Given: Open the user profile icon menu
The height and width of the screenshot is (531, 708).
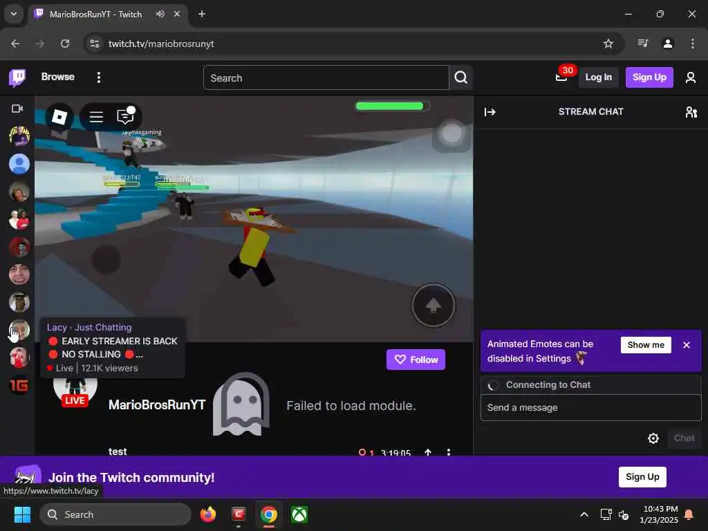Looking at the screenshot, I should tap(691, 77).
